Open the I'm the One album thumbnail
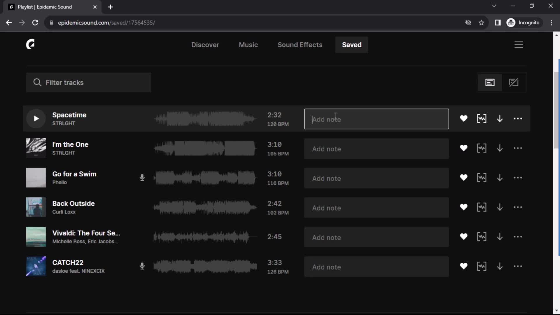 [36, 148]
